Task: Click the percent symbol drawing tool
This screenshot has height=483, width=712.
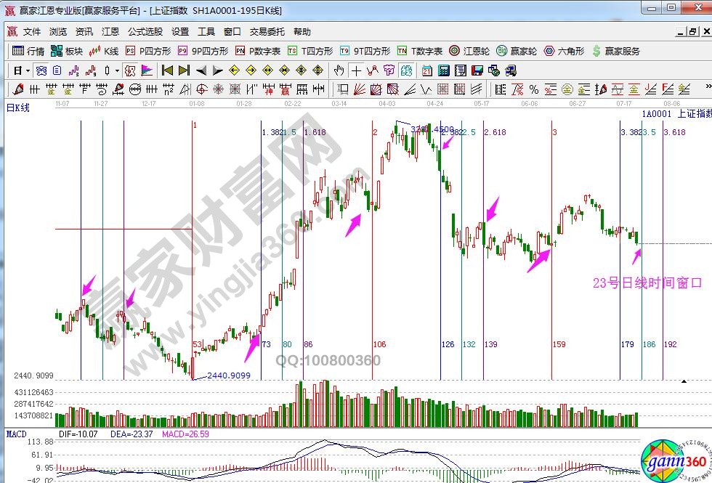Action: point(534,89)
